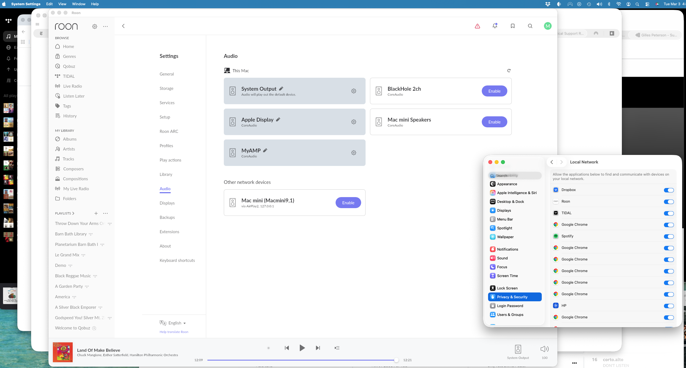
Task: Open the notifications bell icon
Action: point(495,26)
